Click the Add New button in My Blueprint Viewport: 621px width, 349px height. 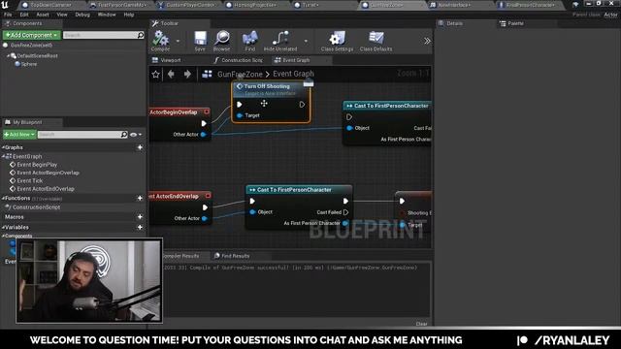[19, 135]
